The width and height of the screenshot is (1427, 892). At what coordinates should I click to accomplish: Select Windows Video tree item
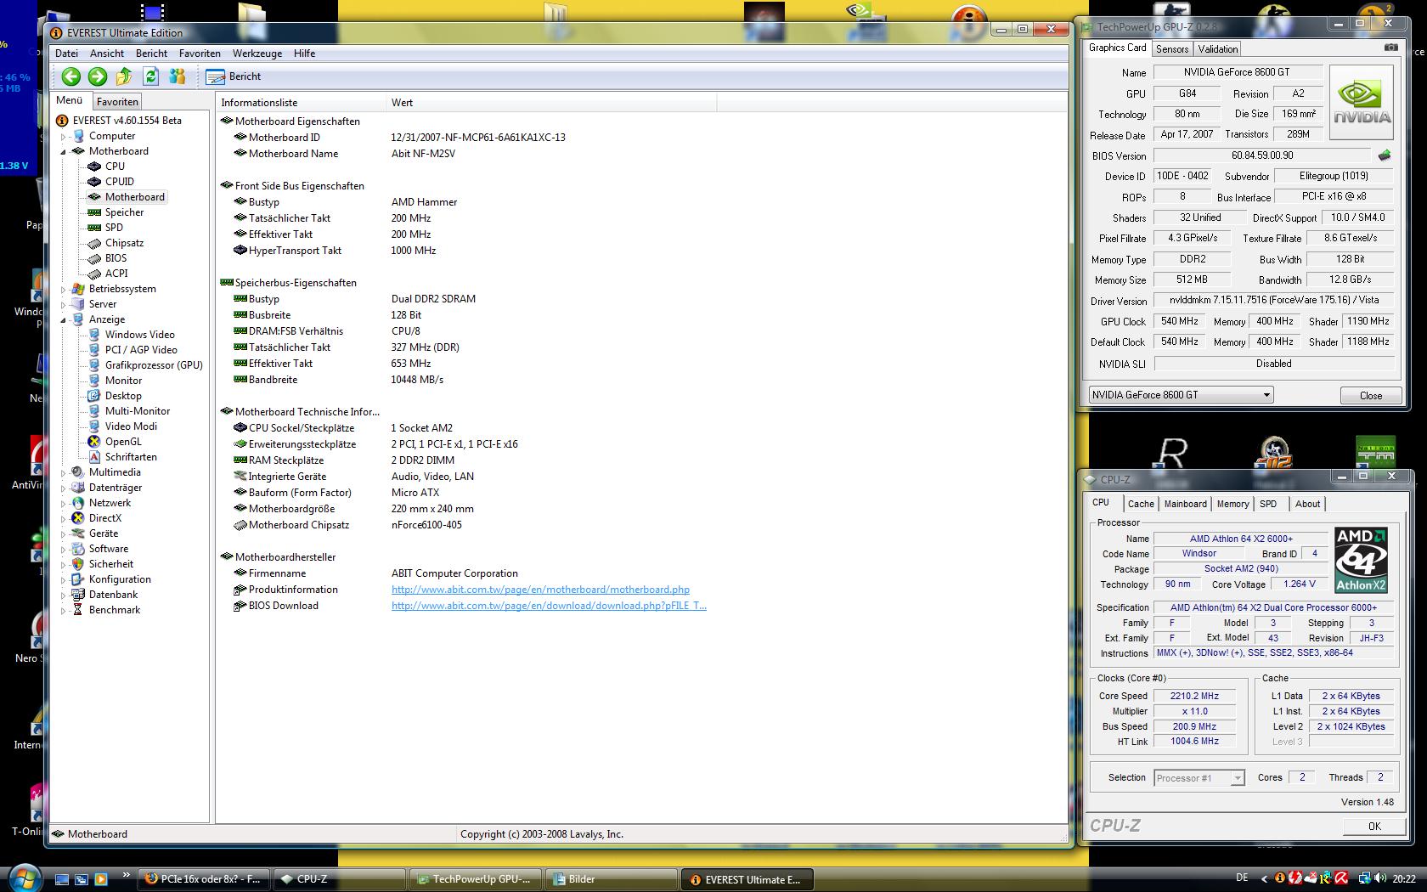[x=139, y=335]
